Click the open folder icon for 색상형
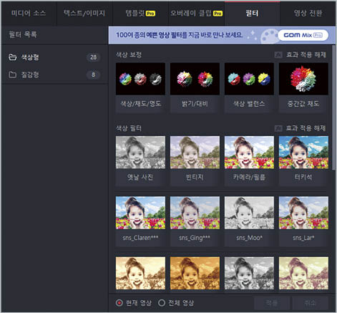This screenshot has width=337, height=313. click(x=12, y=57)
